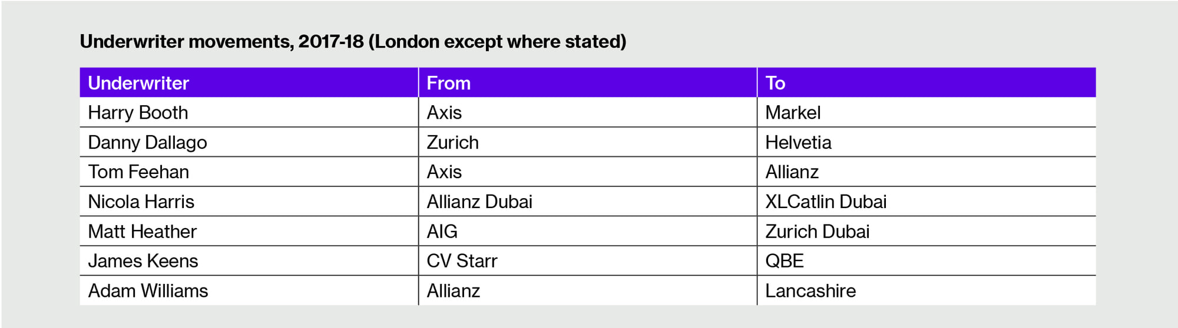Click the Allianz Dubai origin cell

587,202
